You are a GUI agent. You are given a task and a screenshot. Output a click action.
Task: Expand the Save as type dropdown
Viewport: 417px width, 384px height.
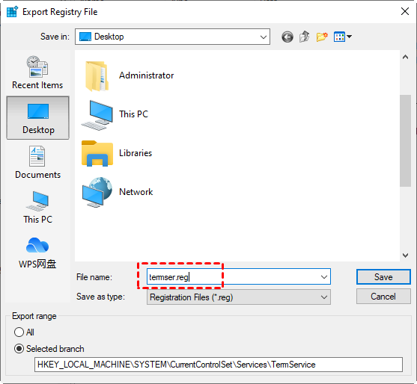point(323,297)
